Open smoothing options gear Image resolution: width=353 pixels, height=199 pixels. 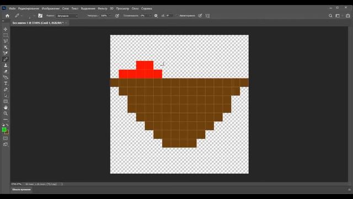(x=156, y=16)
